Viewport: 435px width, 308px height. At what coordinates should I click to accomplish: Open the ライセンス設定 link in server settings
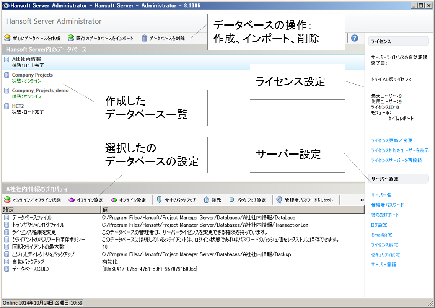384,245
